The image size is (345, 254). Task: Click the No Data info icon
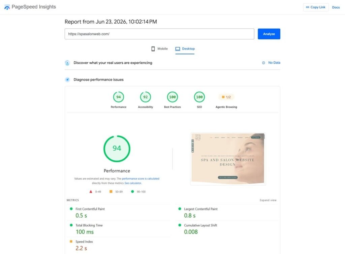tap(263, 63)
